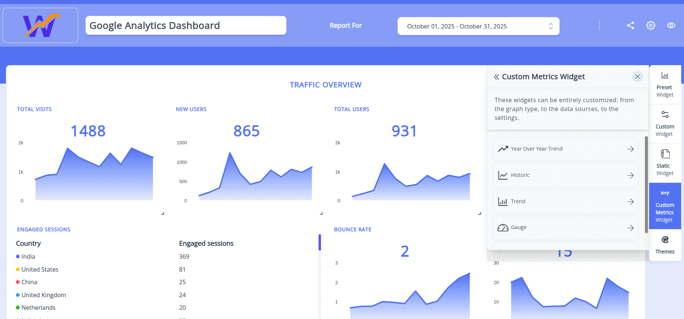Viewport: 684px width, 319px height.
Task: Select the Gauge widget icon
Action: tap(503, 228)
